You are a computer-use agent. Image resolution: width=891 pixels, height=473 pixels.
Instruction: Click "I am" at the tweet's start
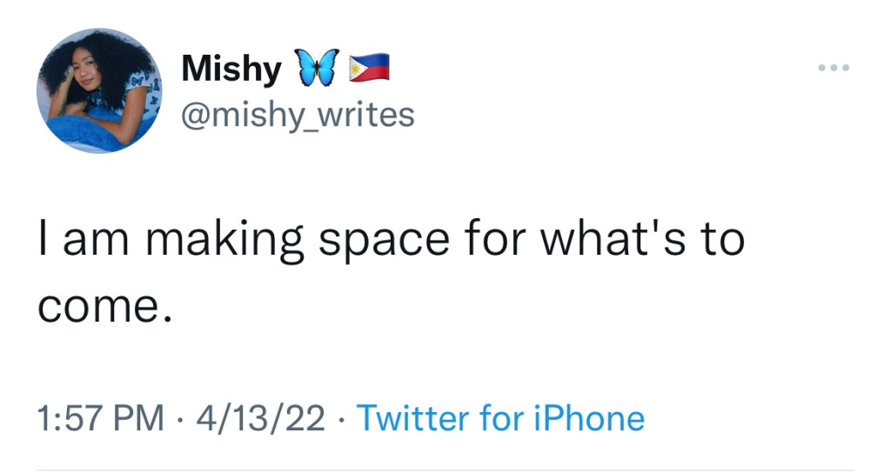point(81,239)
